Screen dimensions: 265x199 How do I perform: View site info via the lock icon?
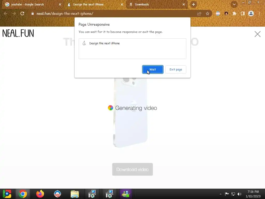point(33,13)
